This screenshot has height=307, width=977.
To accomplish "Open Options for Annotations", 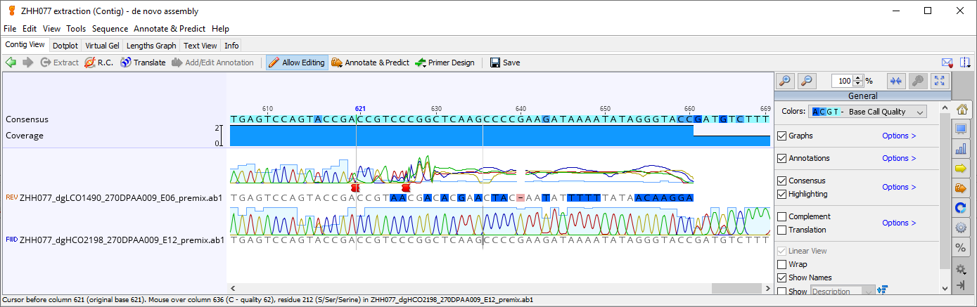I will pos(899,158).
